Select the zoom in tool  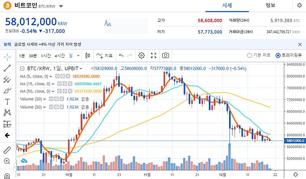tap(7, 161)
